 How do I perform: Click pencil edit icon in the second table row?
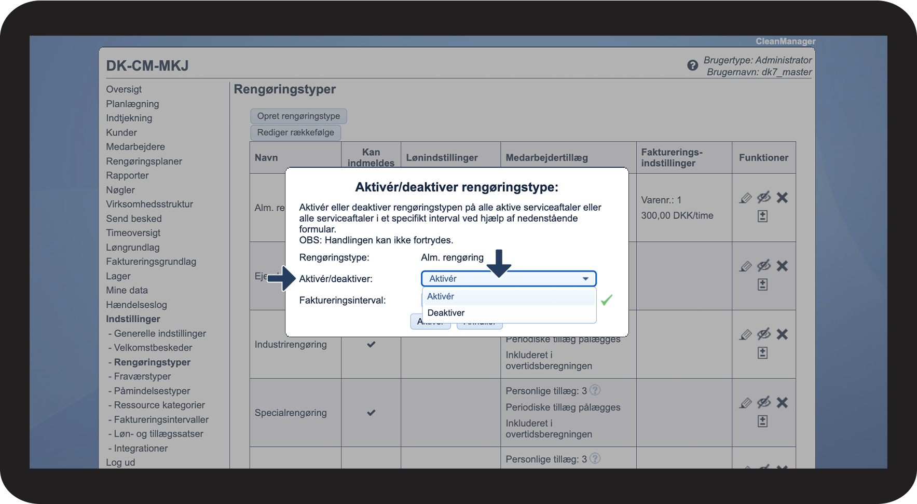tap(745, 266)
